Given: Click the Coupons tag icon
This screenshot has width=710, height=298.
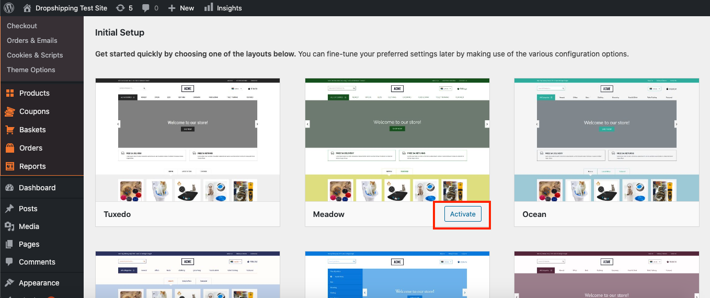Looking at the screenshot, I should [9, 111].
